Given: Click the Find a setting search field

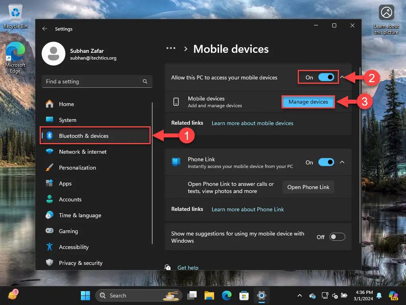Looking at the screenshot, I should 97,81.
